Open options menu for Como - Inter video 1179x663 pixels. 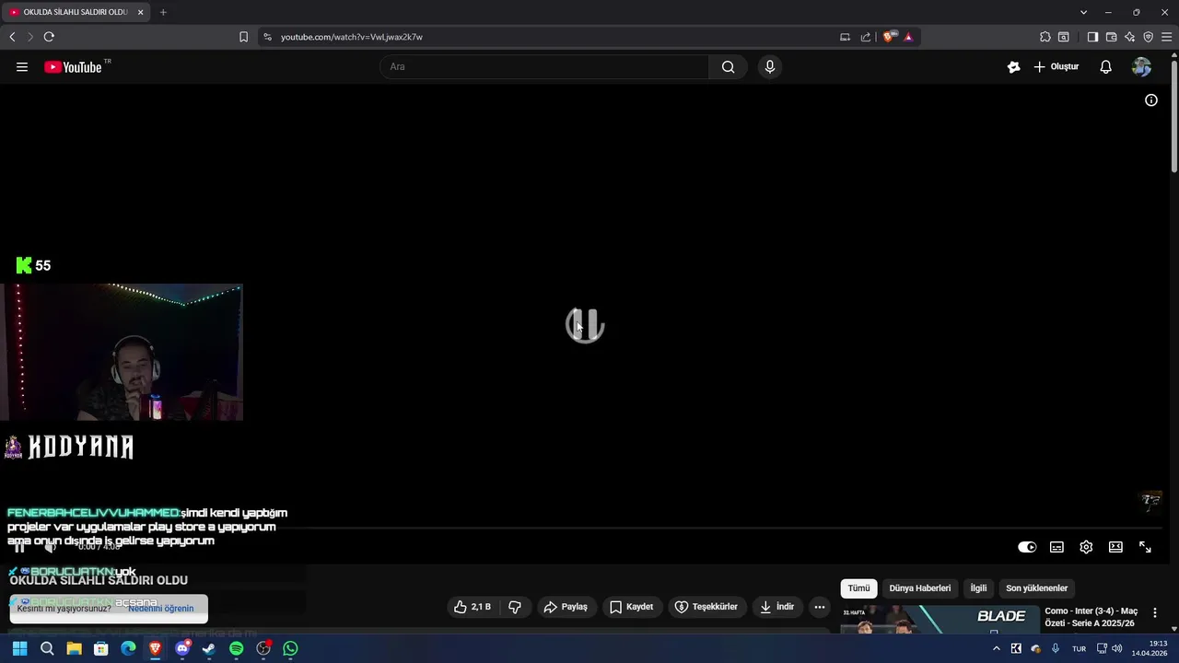[1155, 613]
